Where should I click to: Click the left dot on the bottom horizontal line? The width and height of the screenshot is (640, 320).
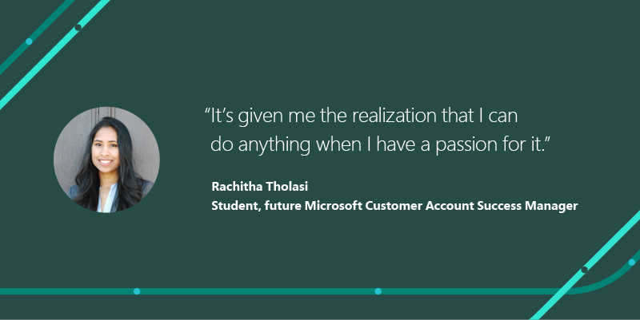click(137, 291)
